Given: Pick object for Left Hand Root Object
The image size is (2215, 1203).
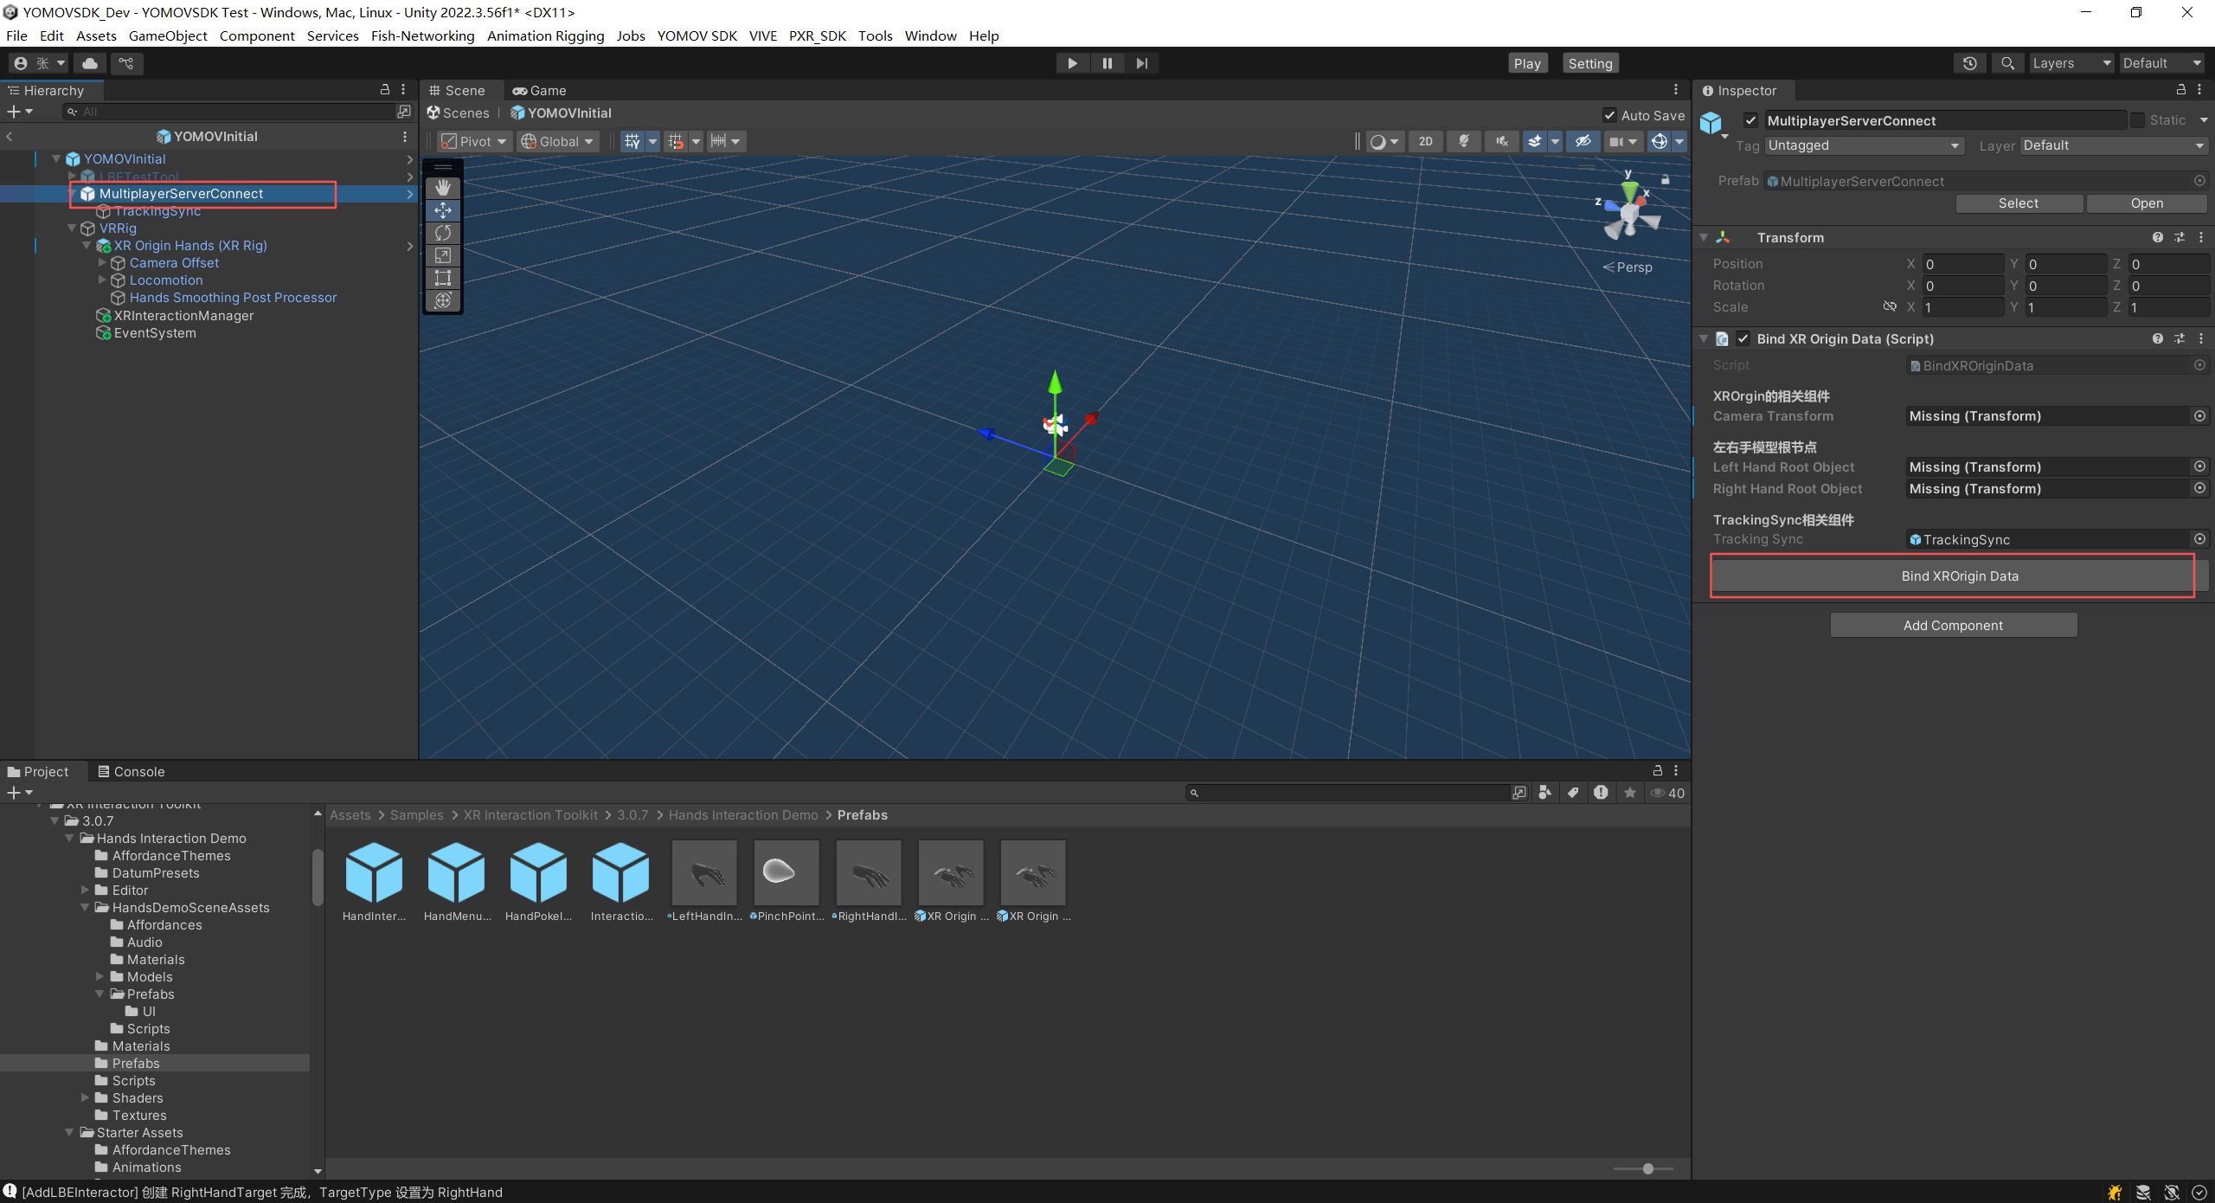Looking at the screenshot, I should tap(2199, 467).
